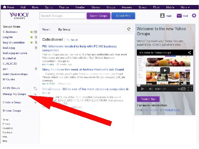Open Answers in the top navigation bar

(x=127, y=7)
